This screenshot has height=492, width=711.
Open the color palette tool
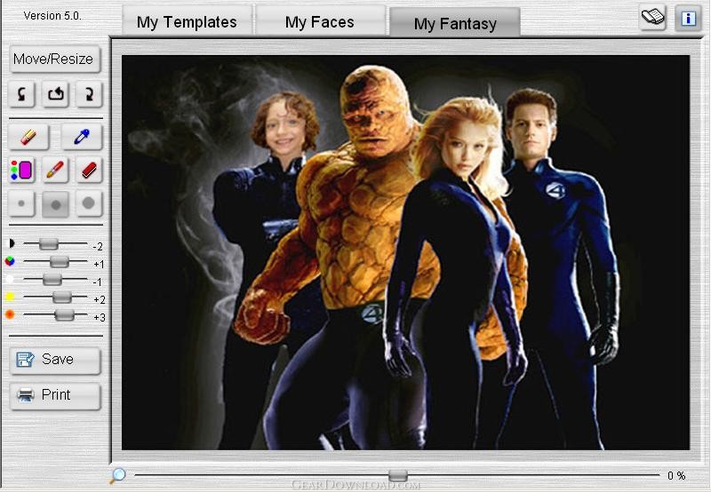click(x=22, y=170)
